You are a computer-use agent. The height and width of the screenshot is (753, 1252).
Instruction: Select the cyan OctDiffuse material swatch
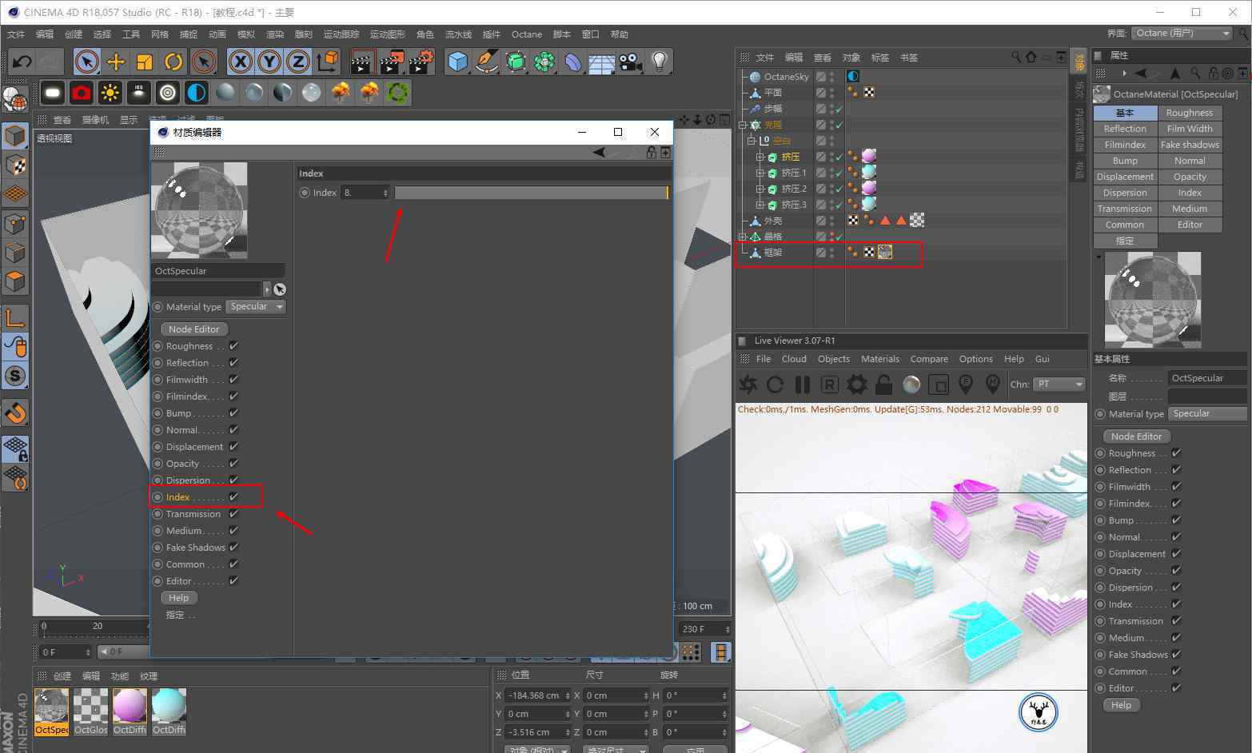tap(168, 711)
